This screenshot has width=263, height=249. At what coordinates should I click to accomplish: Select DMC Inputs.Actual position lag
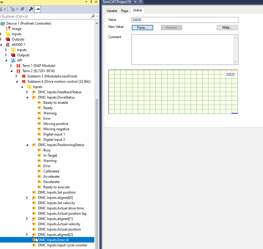(62, 214)
